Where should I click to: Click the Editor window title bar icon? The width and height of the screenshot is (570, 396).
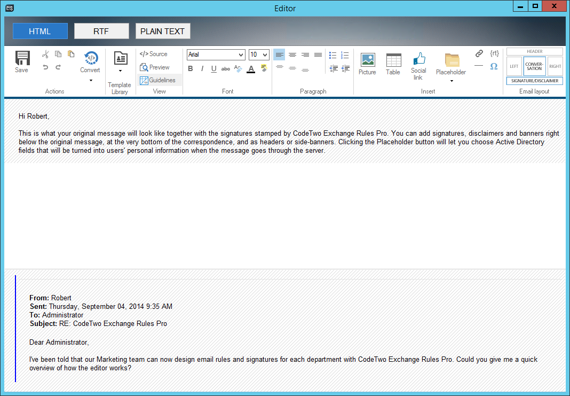[10, 8]
